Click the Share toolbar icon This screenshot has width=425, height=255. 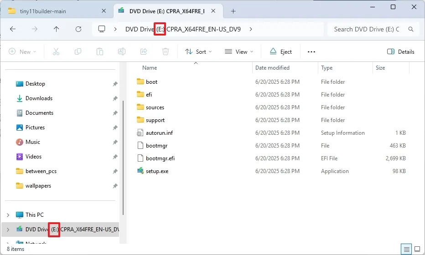point(144,51)
